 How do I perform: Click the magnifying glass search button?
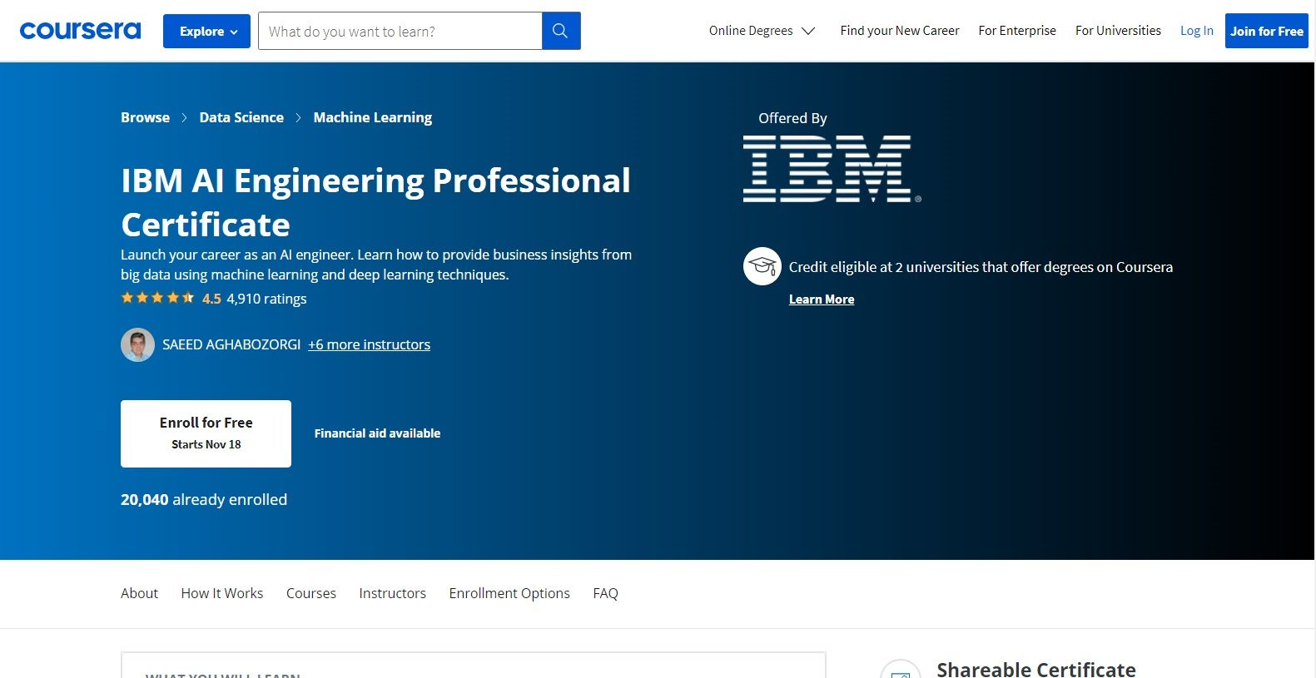(560, 31)
